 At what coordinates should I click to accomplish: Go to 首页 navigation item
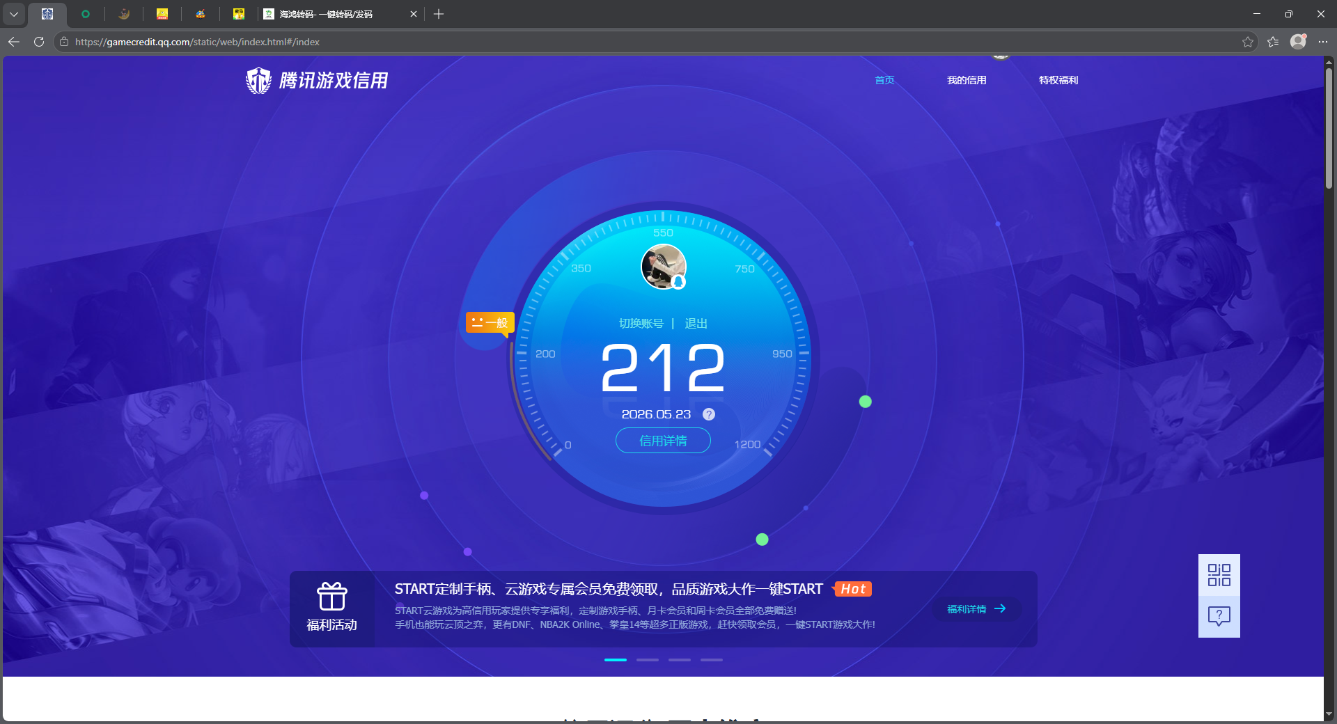[x=884, y=80]
